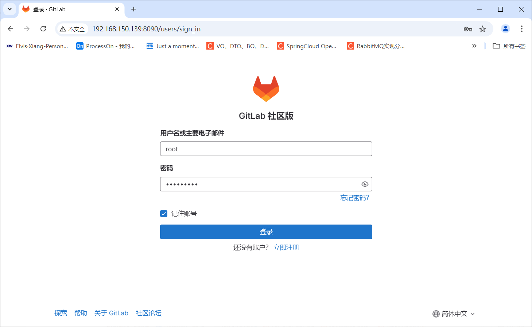Click the not-secure warning badge

[x=73, y=29]
